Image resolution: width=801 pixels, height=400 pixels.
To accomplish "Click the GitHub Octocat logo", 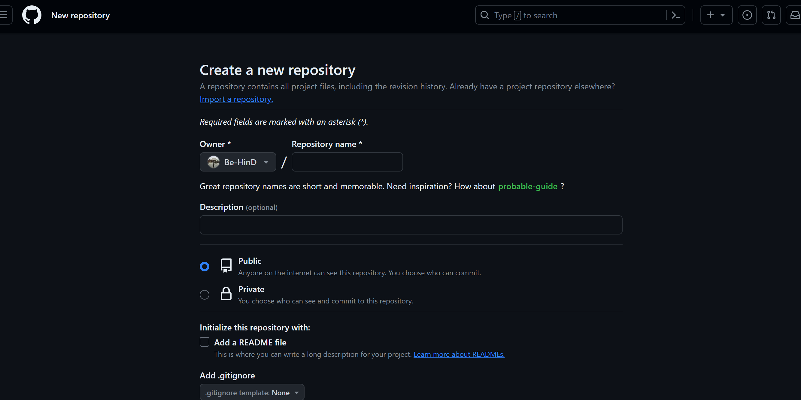I will pyautogui.click(x=32, y=15).
